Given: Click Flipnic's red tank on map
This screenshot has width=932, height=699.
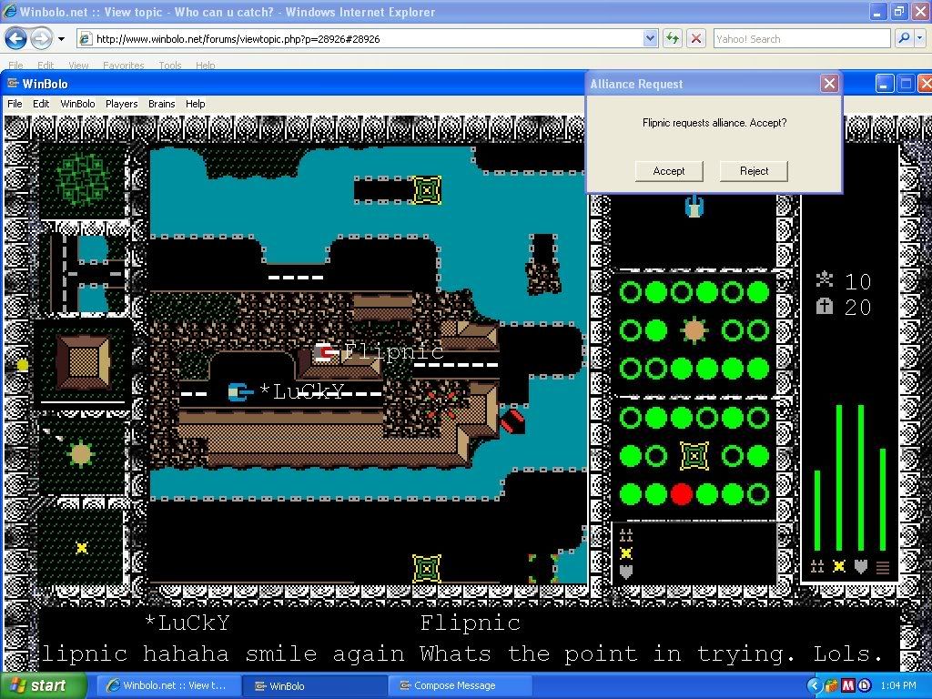Looking at the screenshot, I should point(325,351).
